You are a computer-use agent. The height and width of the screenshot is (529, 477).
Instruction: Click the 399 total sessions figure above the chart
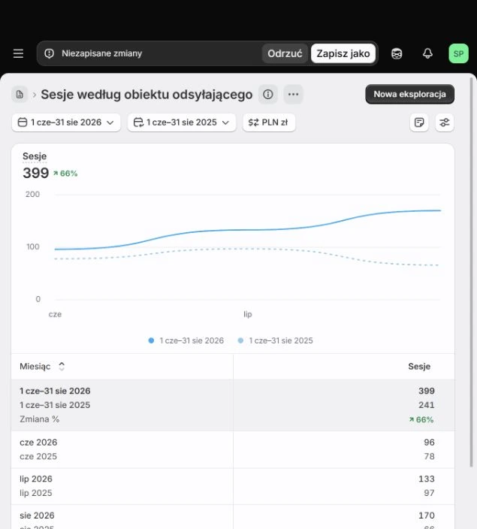36,173
